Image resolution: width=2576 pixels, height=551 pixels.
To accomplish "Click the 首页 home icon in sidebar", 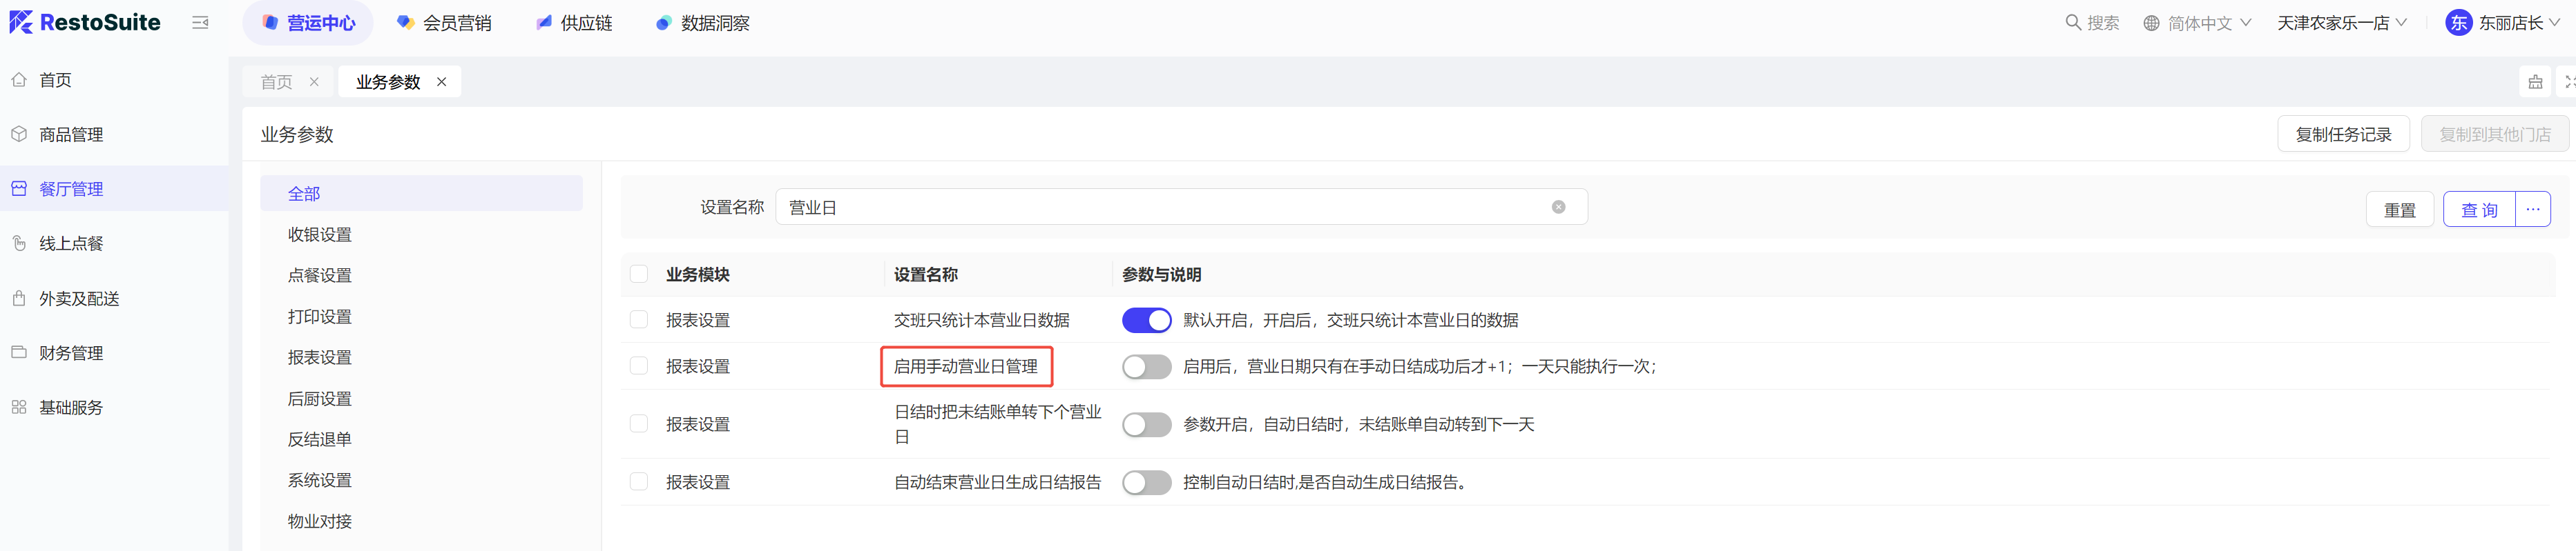I will (x=19, y=80).
